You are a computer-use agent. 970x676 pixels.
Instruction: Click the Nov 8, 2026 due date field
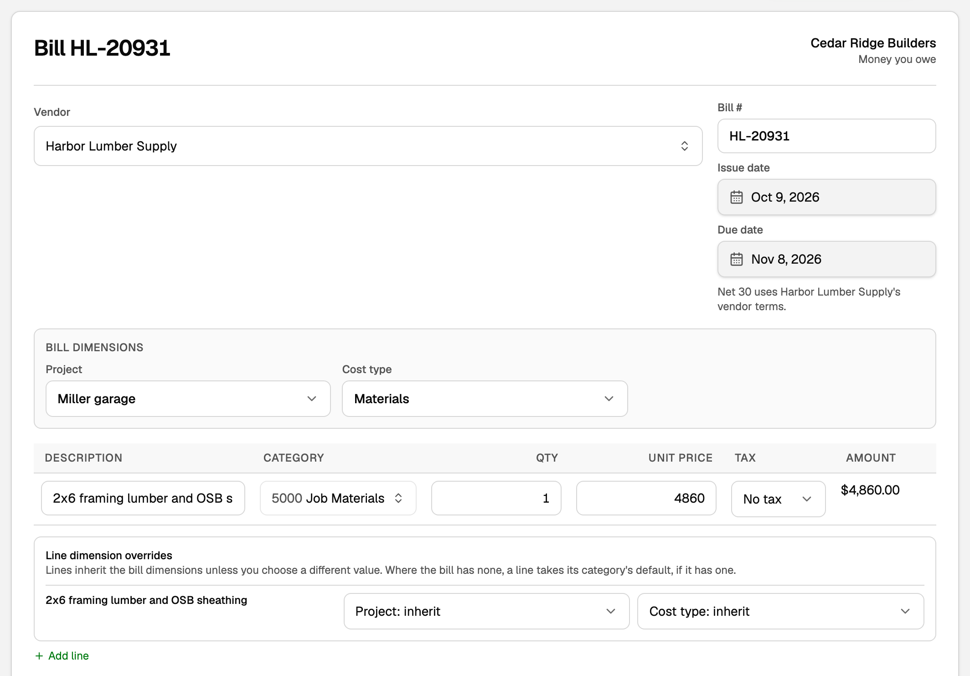pyautogui.click(x=826, y=259)
